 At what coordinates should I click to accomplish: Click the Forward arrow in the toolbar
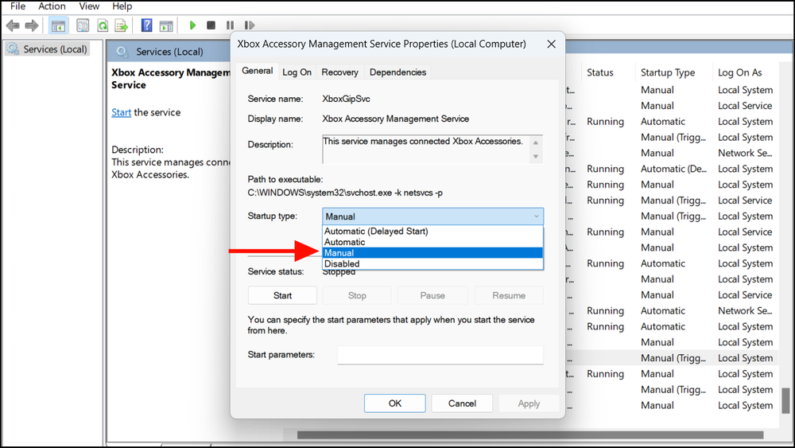[33, 25]
